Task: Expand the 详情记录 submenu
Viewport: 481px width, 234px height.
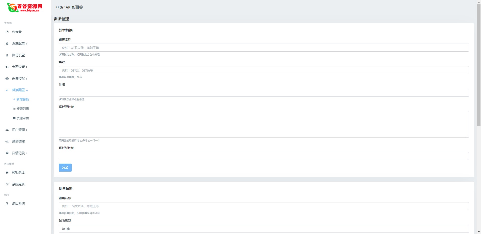Action: click(20, 153)
